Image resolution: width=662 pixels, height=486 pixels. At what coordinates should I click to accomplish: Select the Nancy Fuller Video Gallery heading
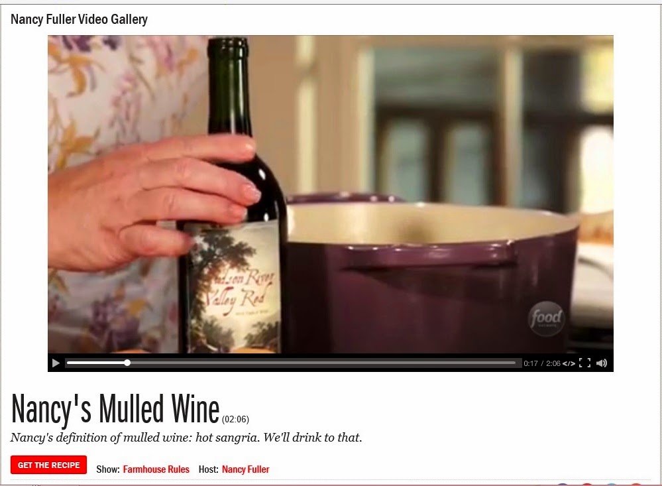79,19
